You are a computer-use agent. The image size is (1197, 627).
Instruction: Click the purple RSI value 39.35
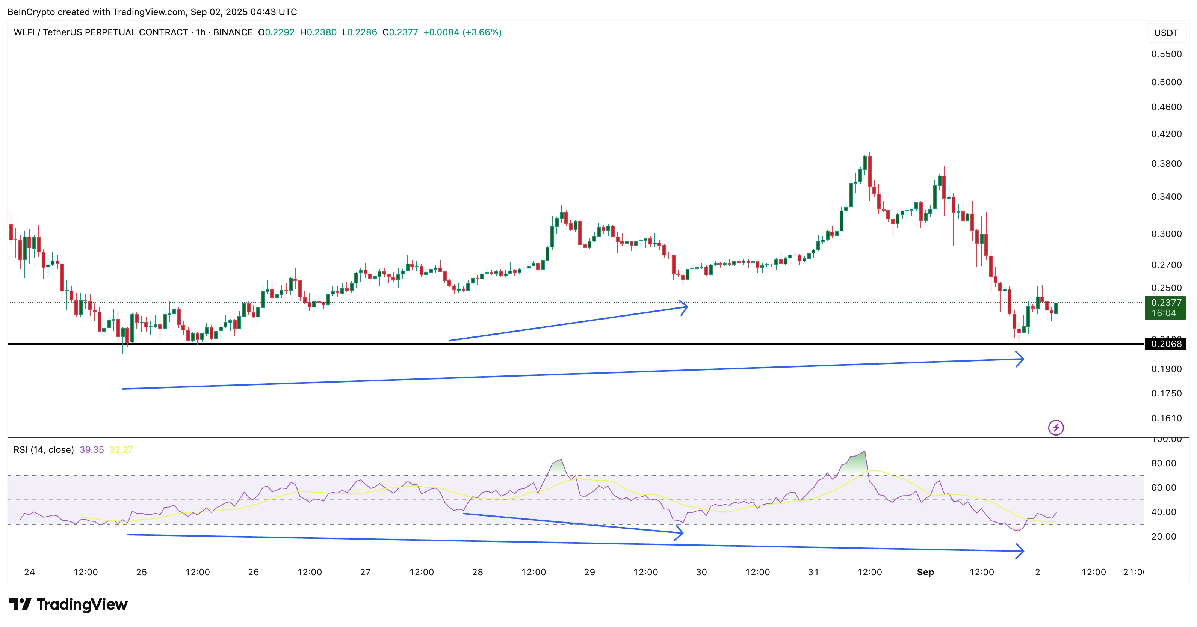click(92, 449)
